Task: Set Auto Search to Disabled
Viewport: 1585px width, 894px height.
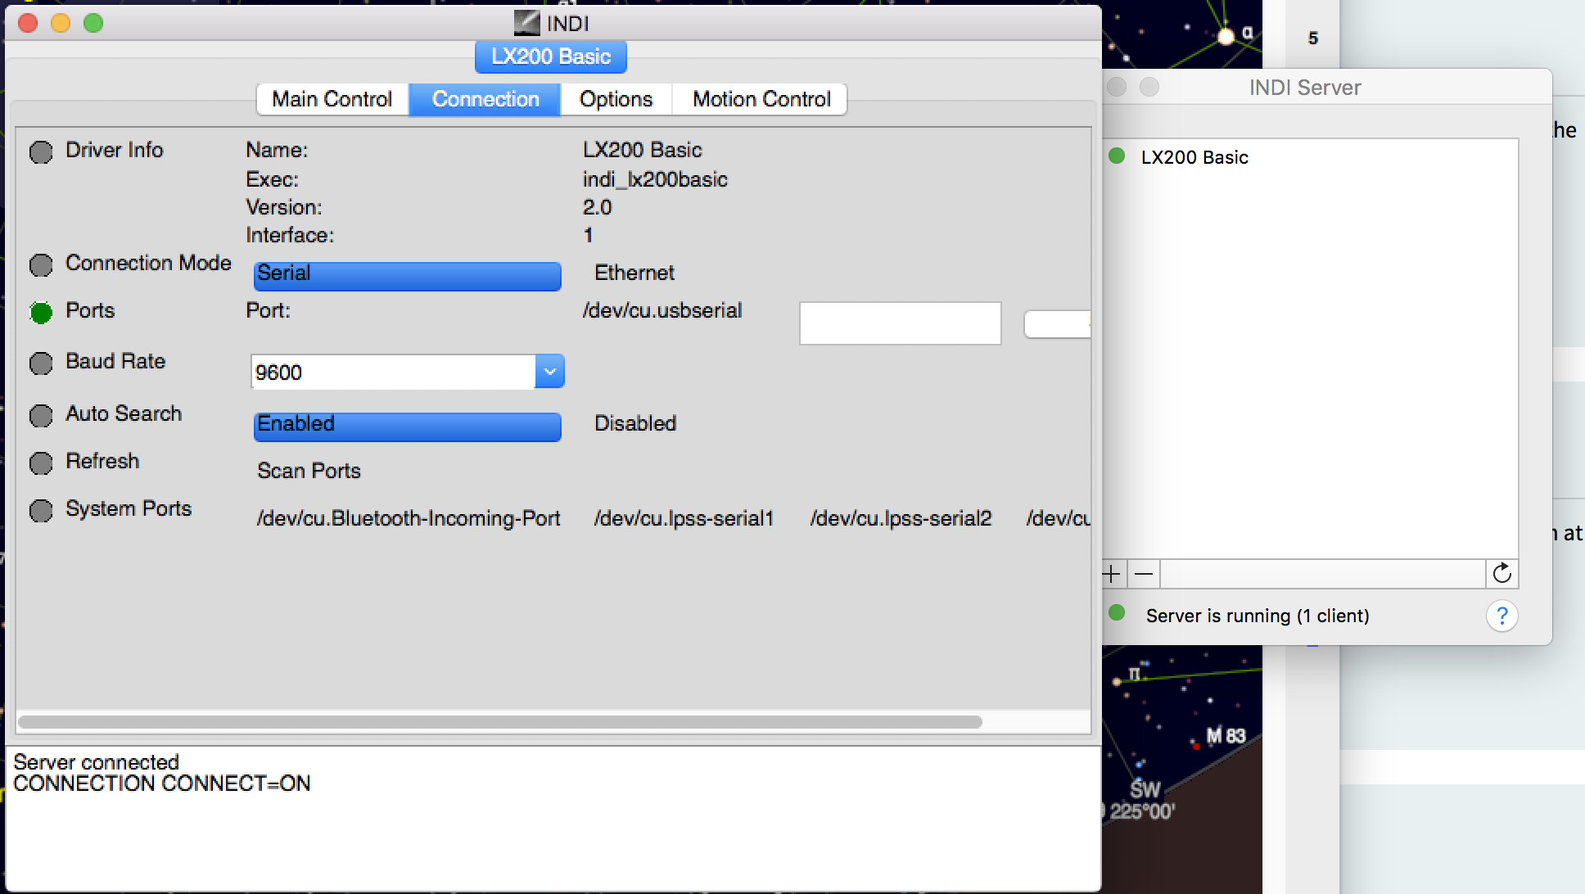Action: point(635,423)
